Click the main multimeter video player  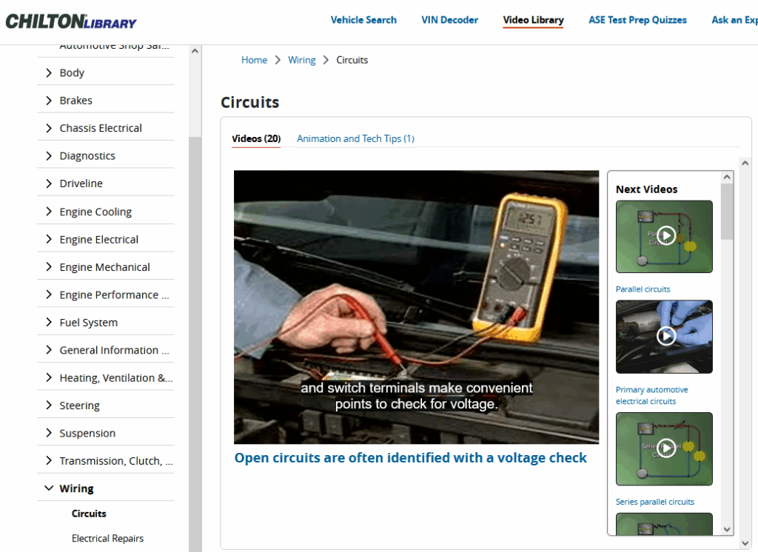[x=416, y=307]
